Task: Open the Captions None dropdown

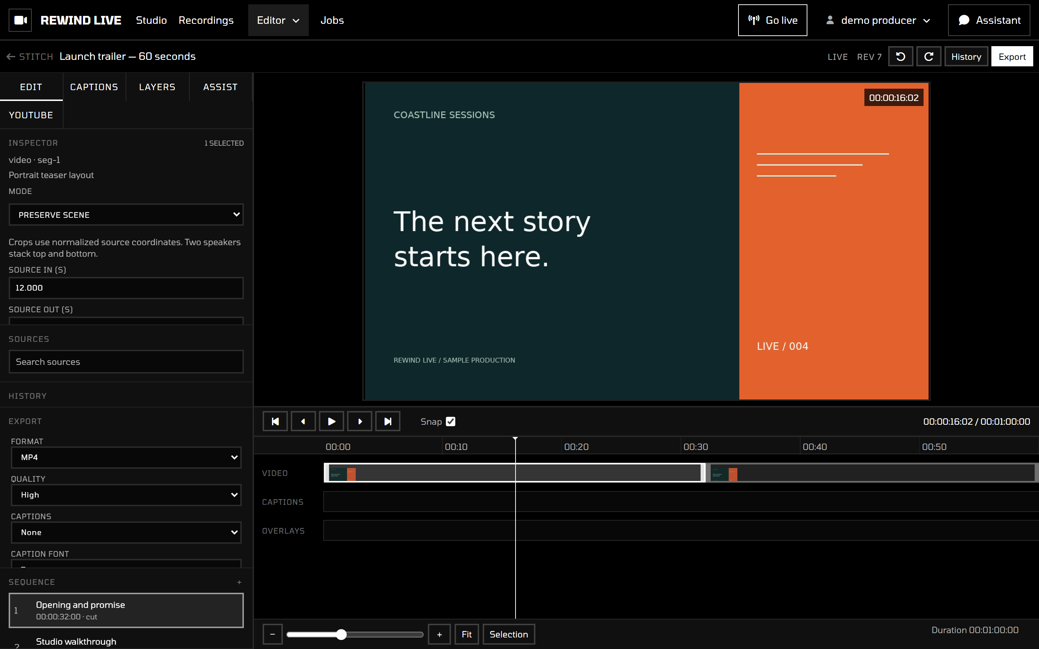Action: (126, 532)
